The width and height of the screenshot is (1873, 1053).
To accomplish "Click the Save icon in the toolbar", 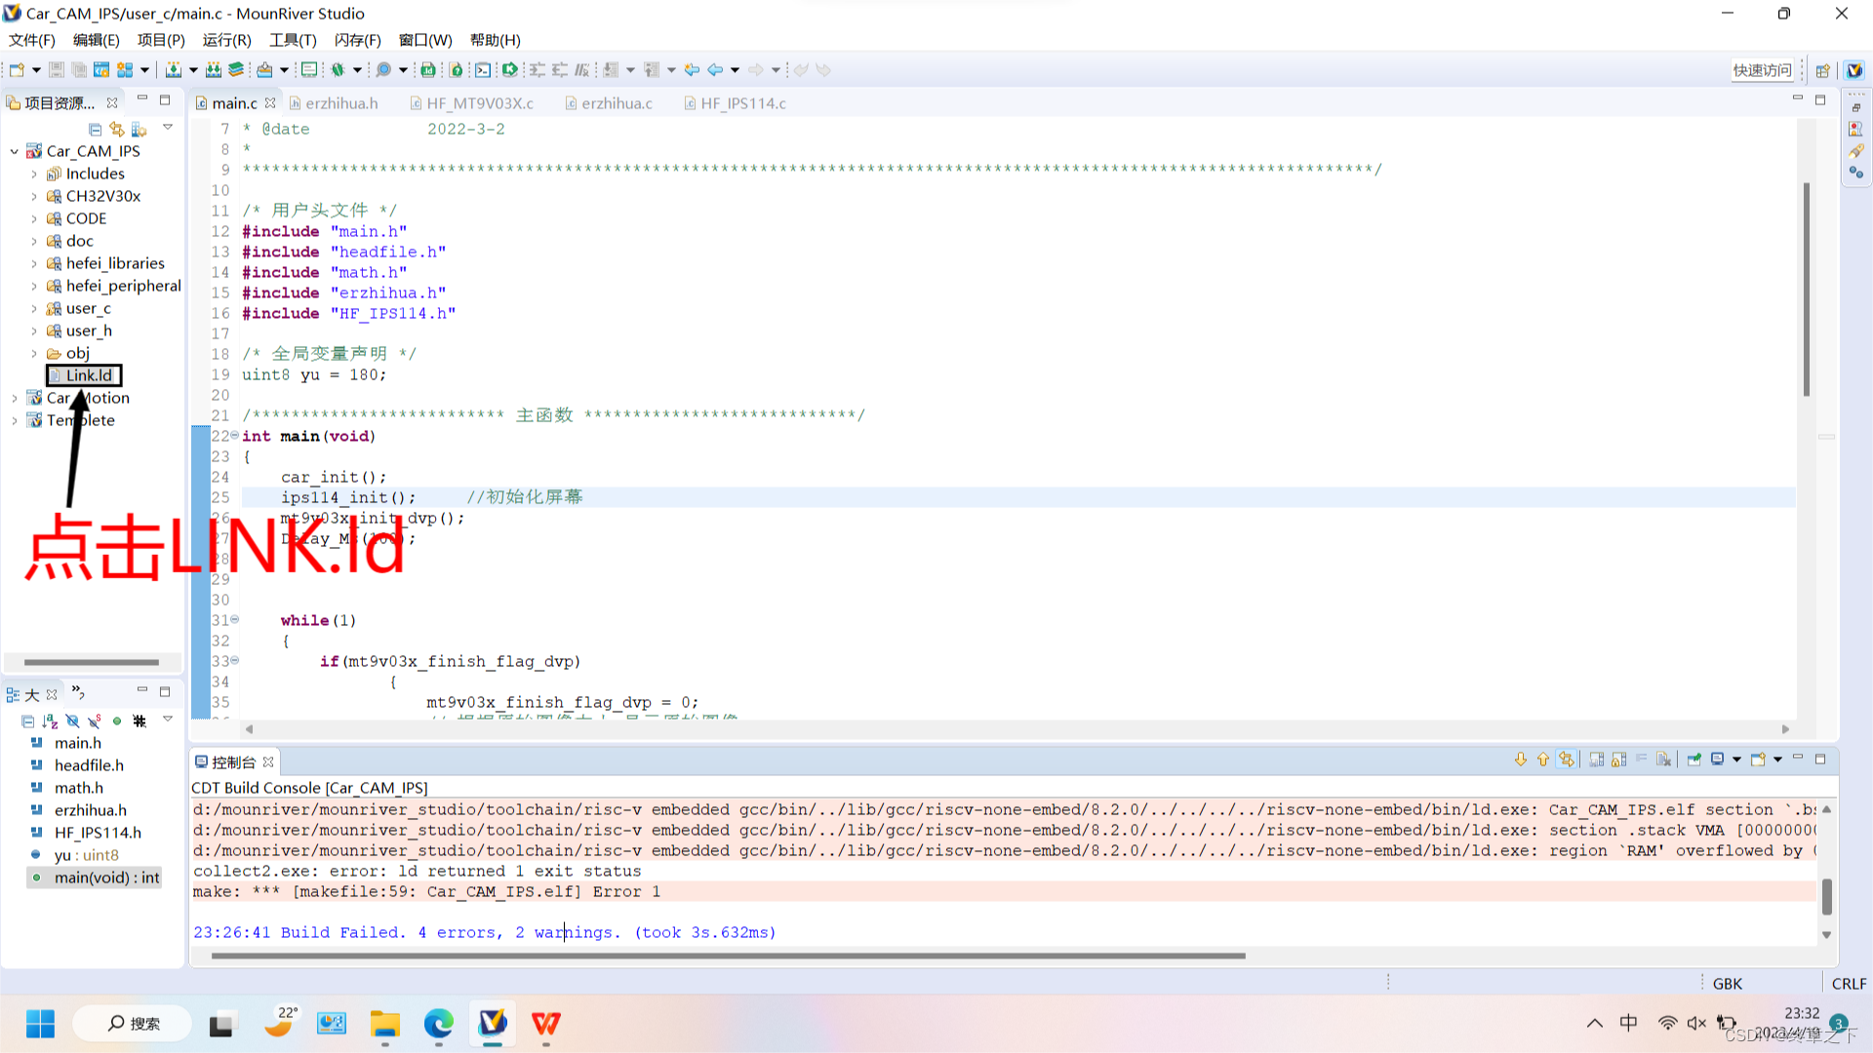I will [x=57, y=70].
